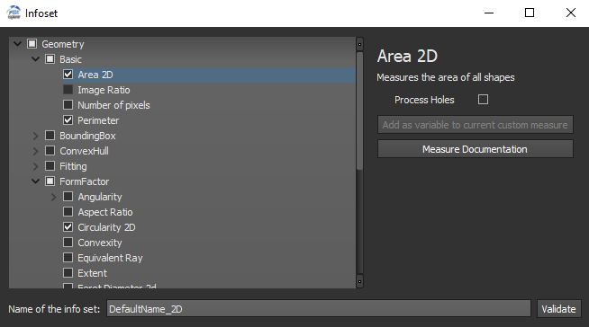This screenshot has width=589, height=327.
Task: Tick the ConvexHull checkbox
Action: click(50, 151)
